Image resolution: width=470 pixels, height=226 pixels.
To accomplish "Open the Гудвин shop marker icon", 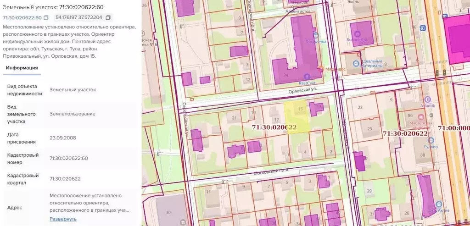I will coord(431,140).
